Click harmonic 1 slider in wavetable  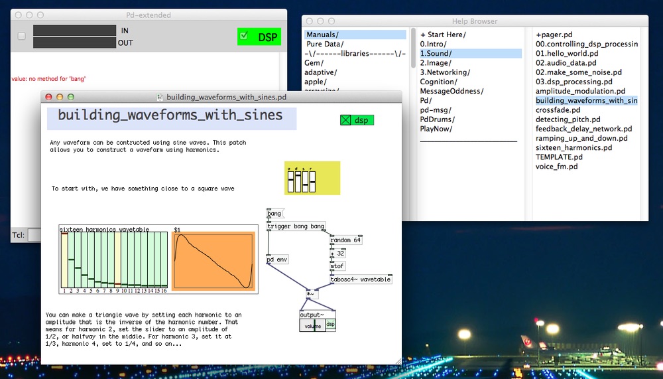(64, 260)
